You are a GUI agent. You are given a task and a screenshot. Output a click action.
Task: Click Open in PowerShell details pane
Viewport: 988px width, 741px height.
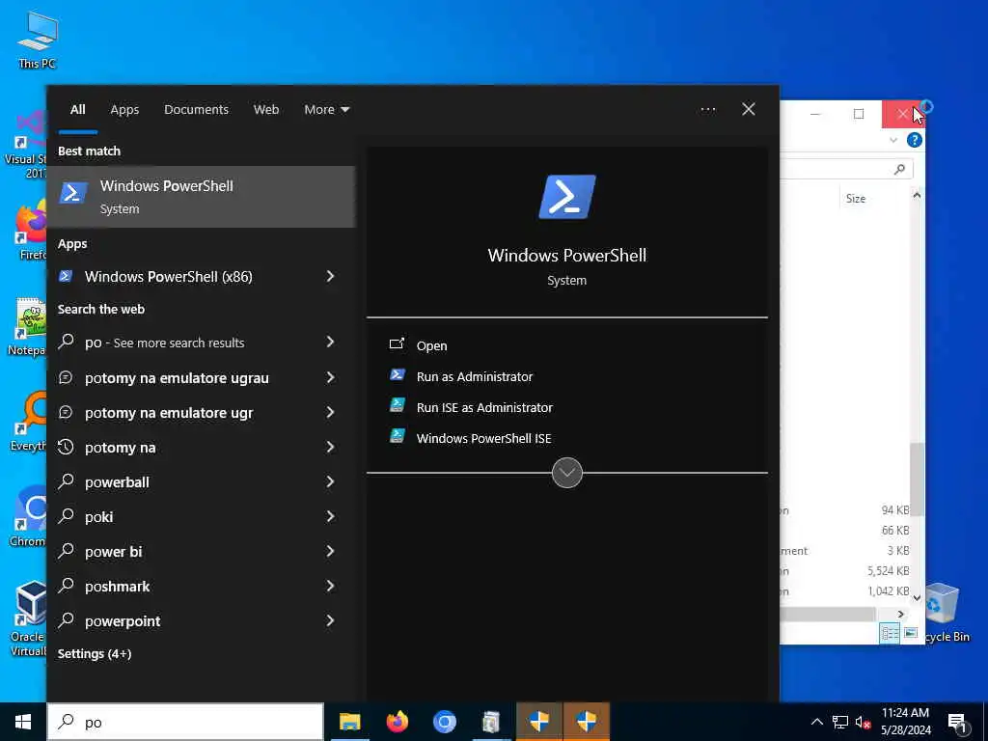[431, 345]
